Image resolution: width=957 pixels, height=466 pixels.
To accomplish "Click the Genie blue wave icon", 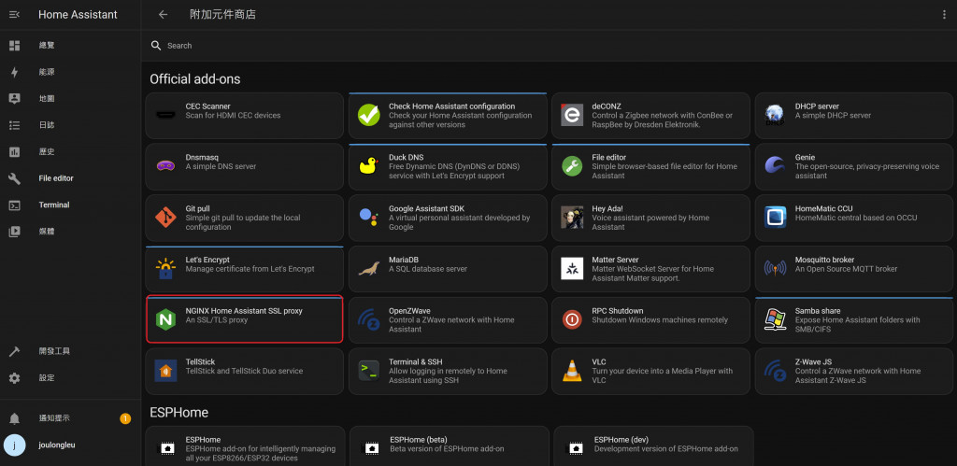I will [x=775, y=166].
